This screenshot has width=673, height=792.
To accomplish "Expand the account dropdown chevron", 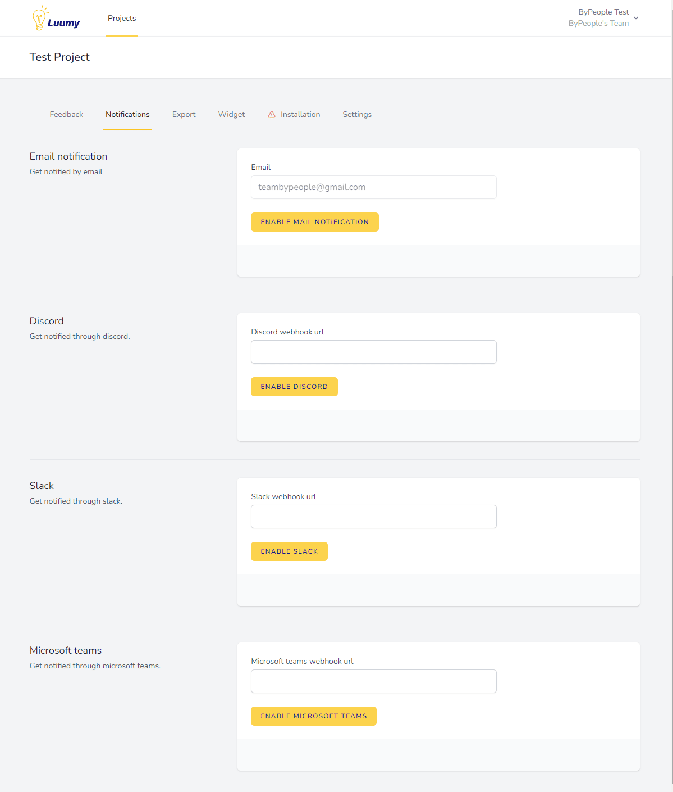I will point(636,18).
